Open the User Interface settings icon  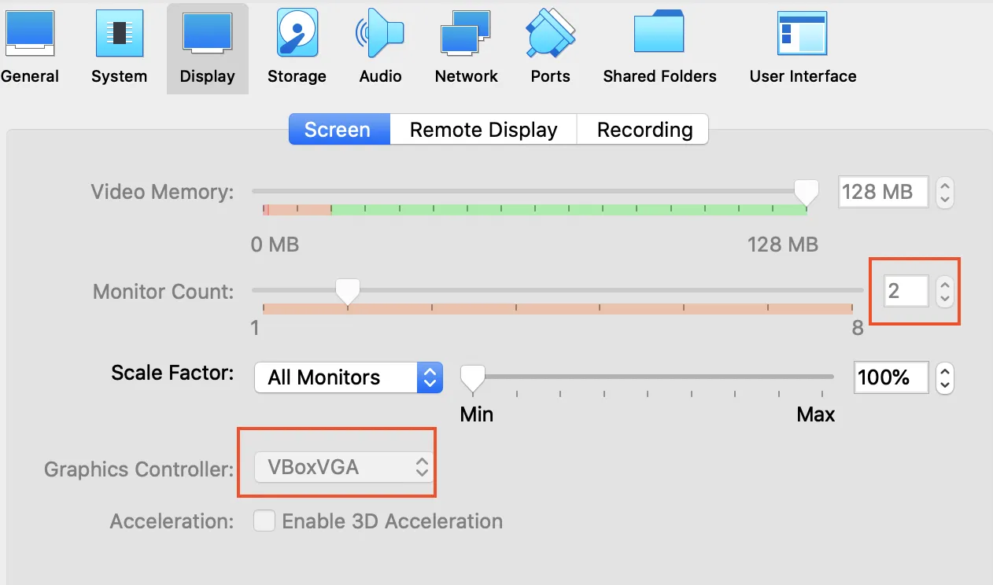point(802,36)
